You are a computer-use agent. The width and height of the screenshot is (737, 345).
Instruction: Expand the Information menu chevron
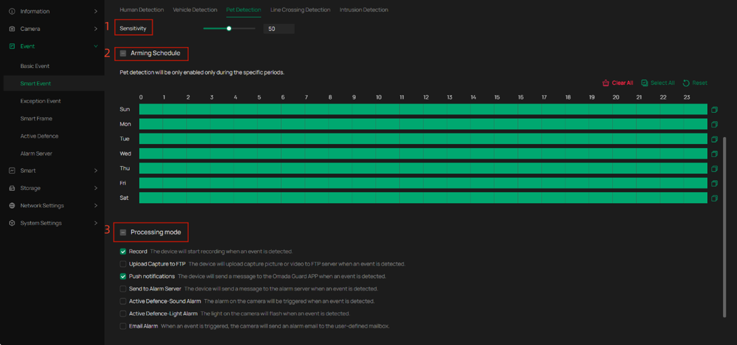(96, 11)
